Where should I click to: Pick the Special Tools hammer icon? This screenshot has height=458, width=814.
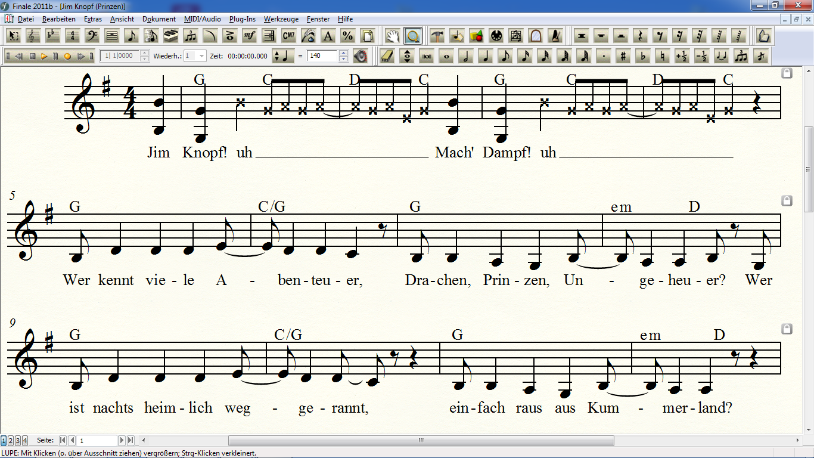[437, 36]
